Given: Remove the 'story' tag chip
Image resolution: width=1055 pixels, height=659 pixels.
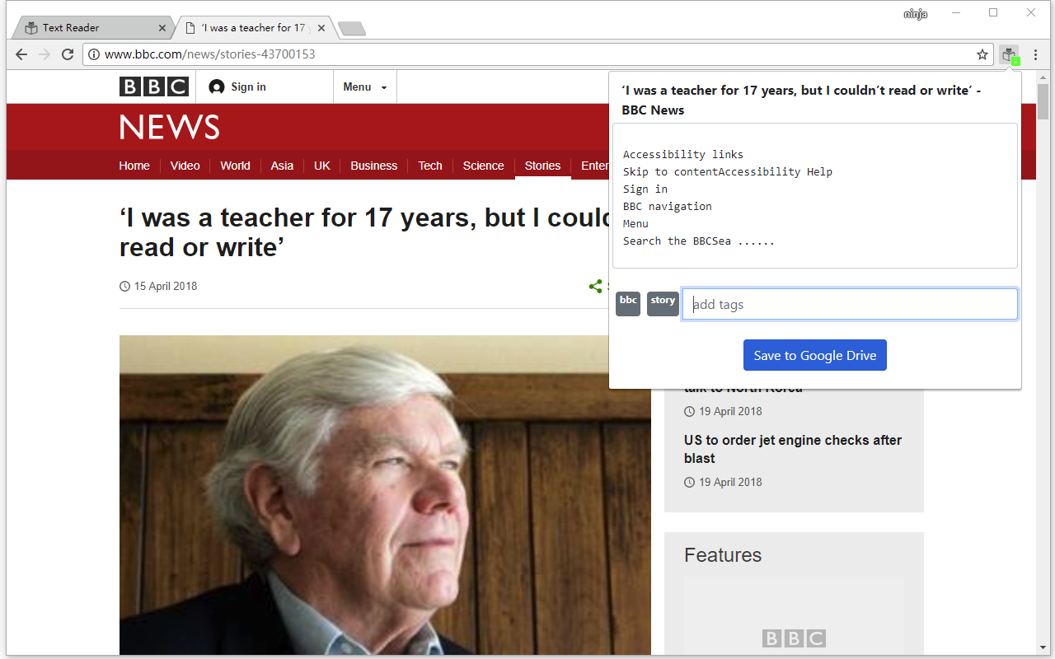Looking at the screenshot, I should coord(663,303).
